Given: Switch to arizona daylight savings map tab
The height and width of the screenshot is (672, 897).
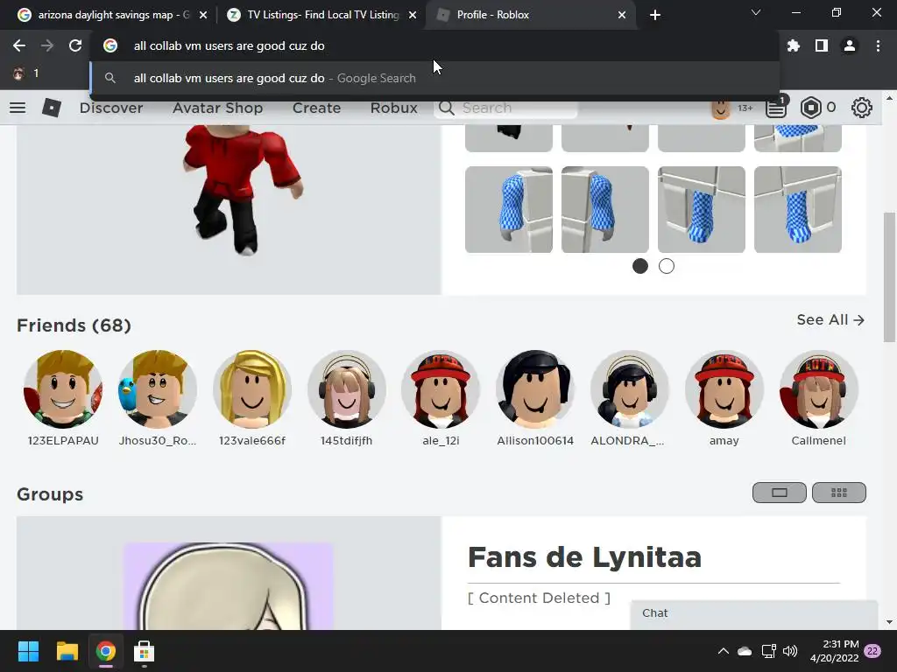Looking at the screenshot, I should tap(113, 15).
